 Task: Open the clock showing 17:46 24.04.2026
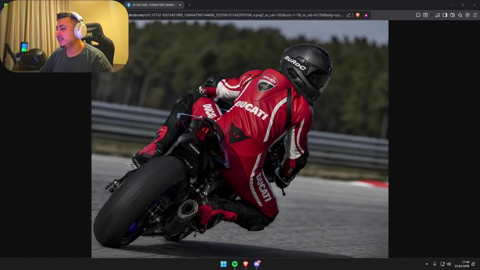(462, 264)
